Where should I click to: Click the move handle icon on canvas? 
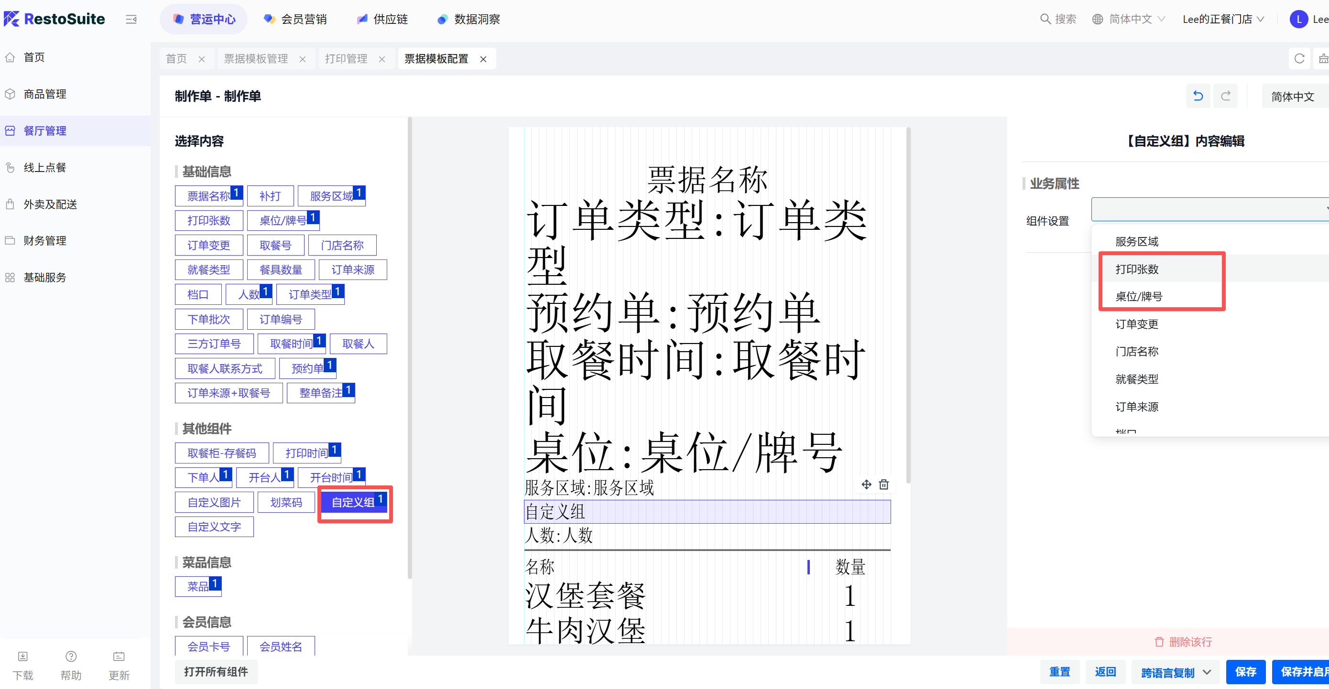click(866, 484)
